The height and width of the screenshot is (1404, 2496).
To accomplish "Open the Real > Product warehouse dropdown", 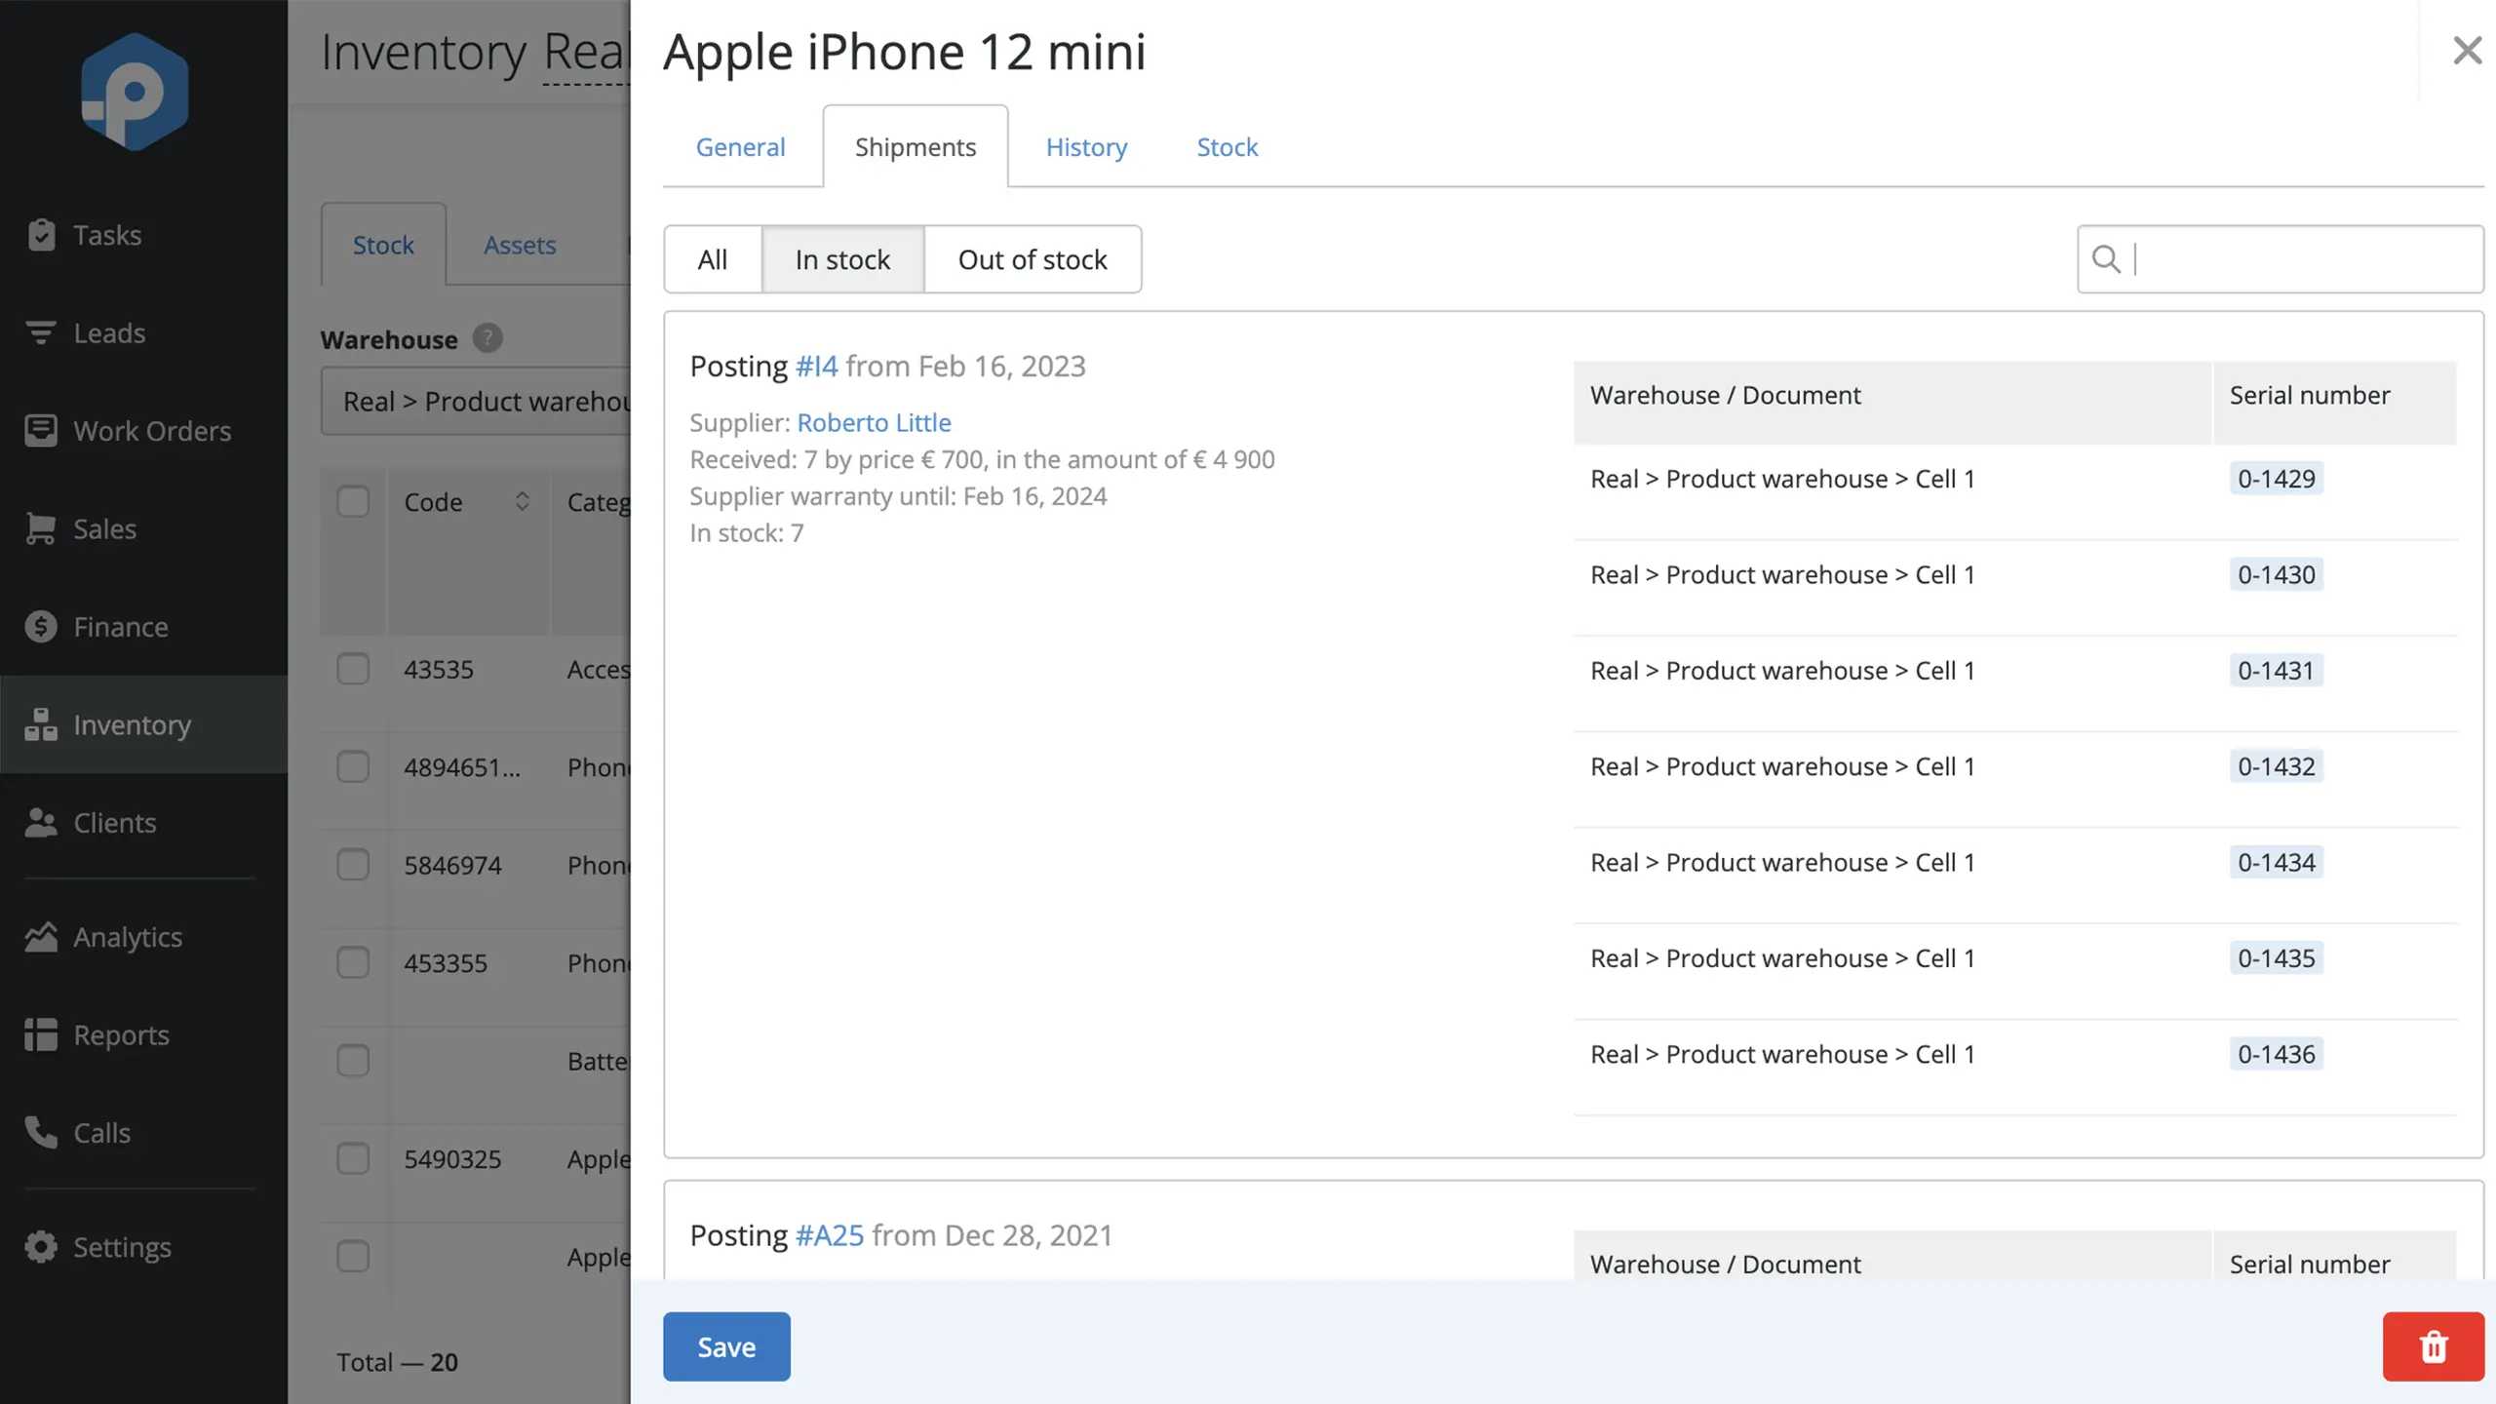I will [476, 401].
